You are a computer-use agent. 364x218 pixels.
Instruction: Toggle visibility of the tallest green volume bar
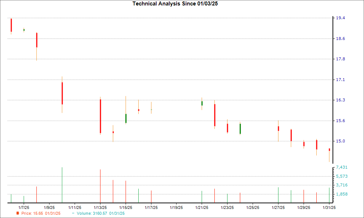pyautogui.click(x=62, y=183)
